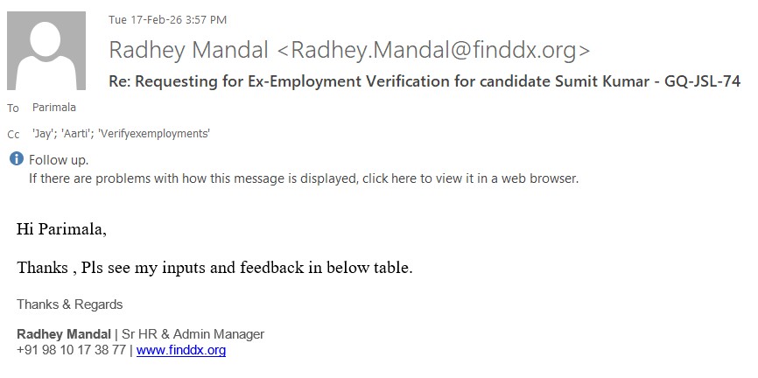Screen dimensions: 758x378
Task: Click the sender's profile picture placeholder
Action: (46, 51)
